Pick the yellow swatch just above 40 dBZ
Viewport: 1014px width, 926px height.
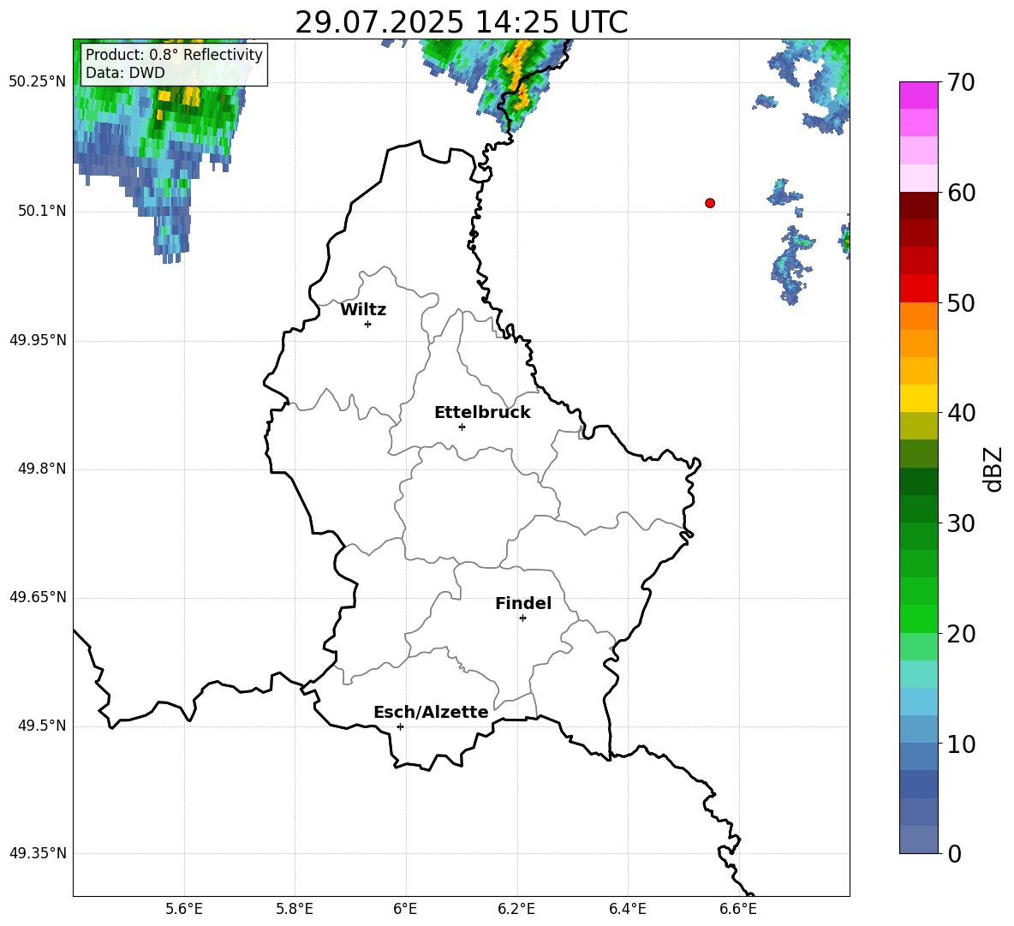(918, 398)
